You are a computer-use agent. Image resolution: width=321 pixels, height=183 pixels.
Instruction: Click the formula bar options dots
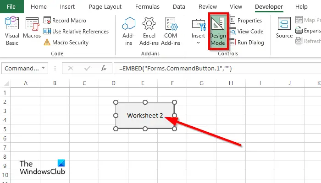[x=55, y=68]
